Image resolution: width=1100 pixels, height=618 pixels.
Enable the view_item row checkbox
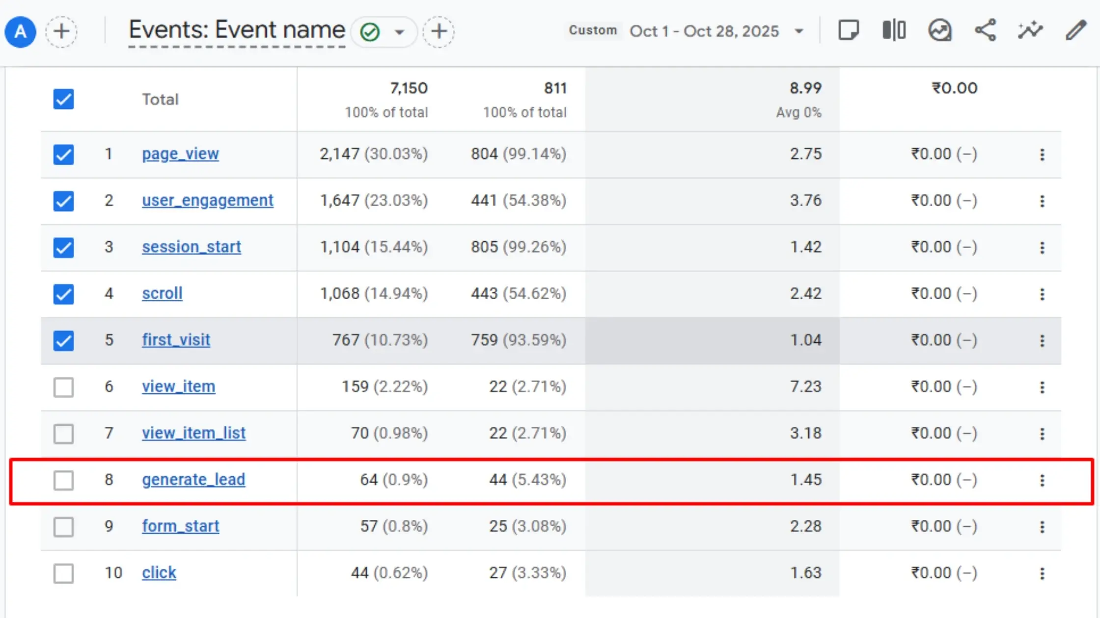(x=63, y=387)
